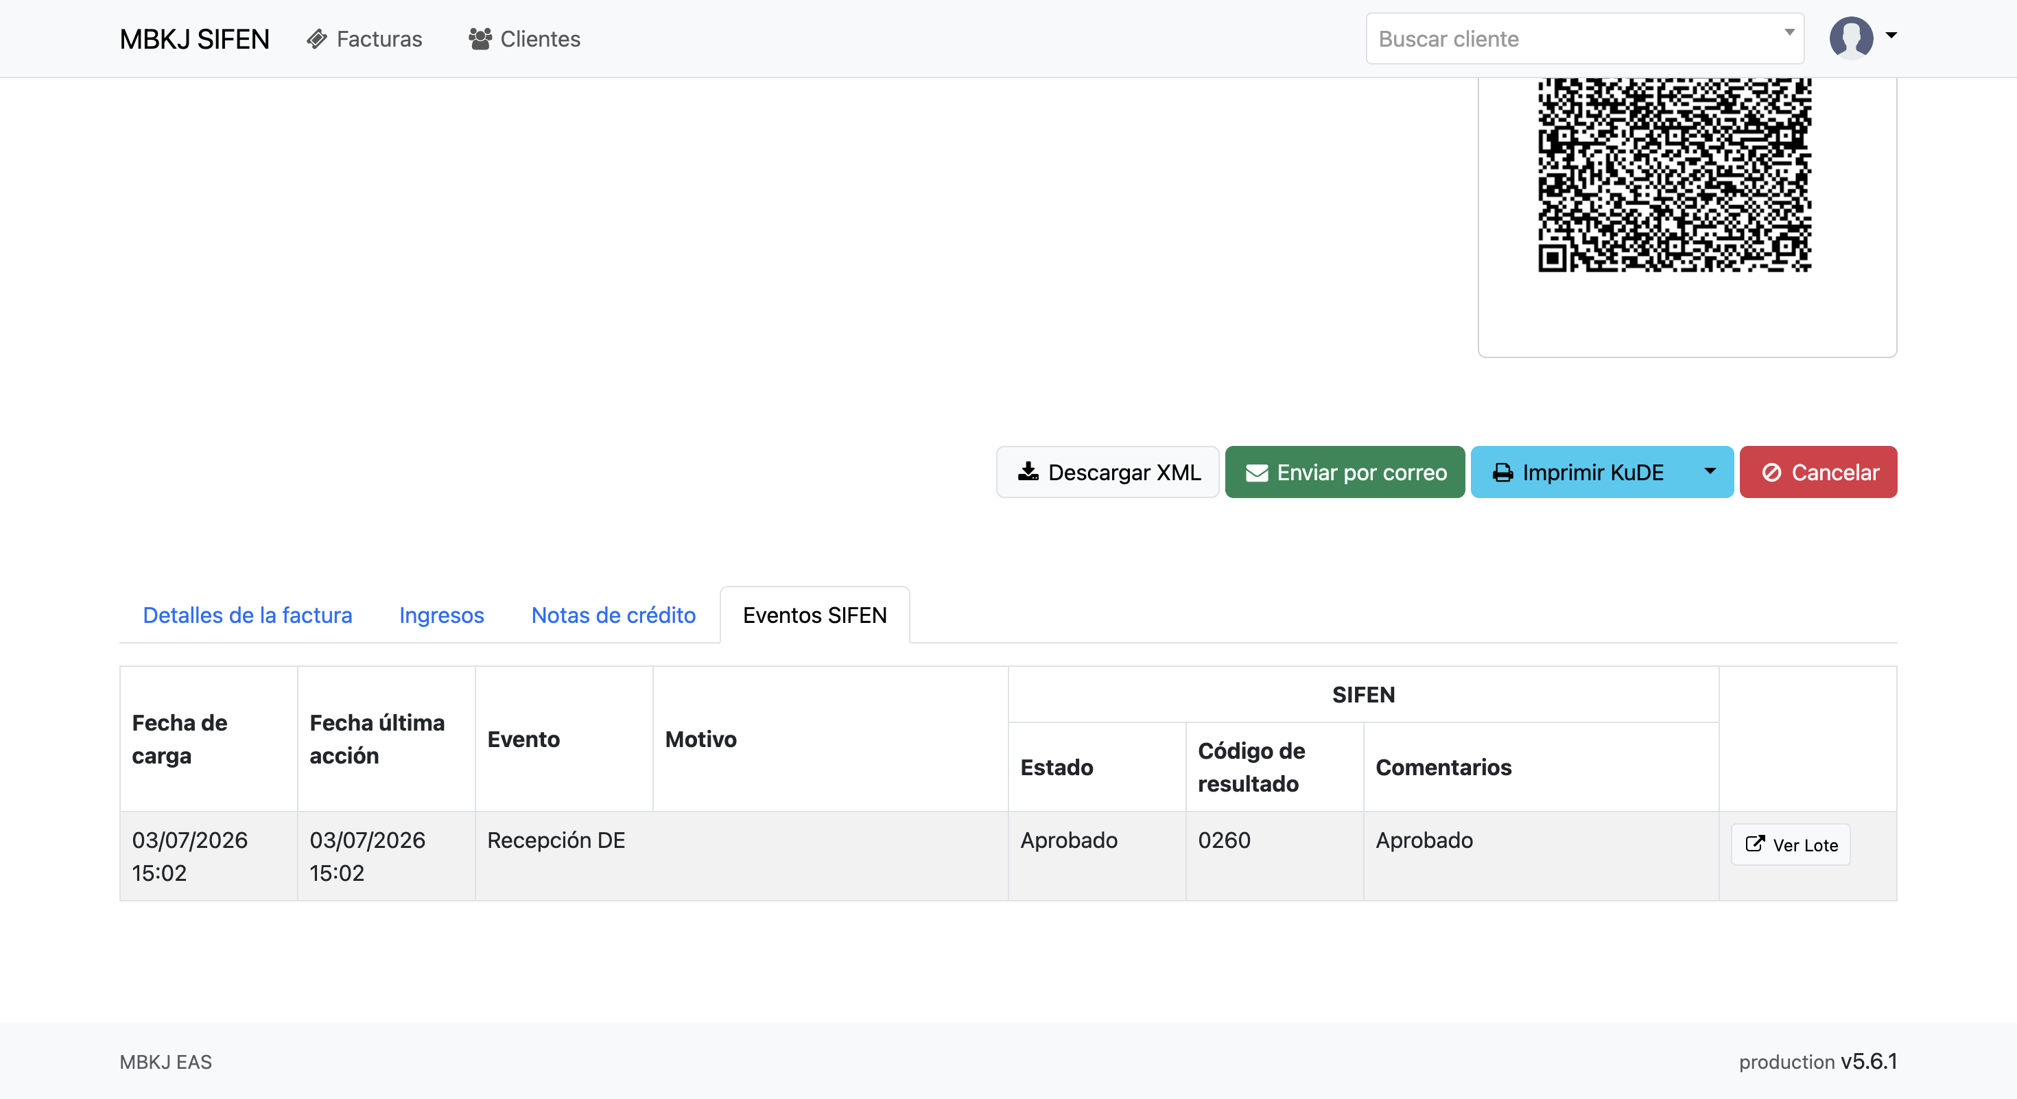Click the Clientes group icon
Image resolution: width=2017 pixels, height=1099 pixels.
click(480, 39)
